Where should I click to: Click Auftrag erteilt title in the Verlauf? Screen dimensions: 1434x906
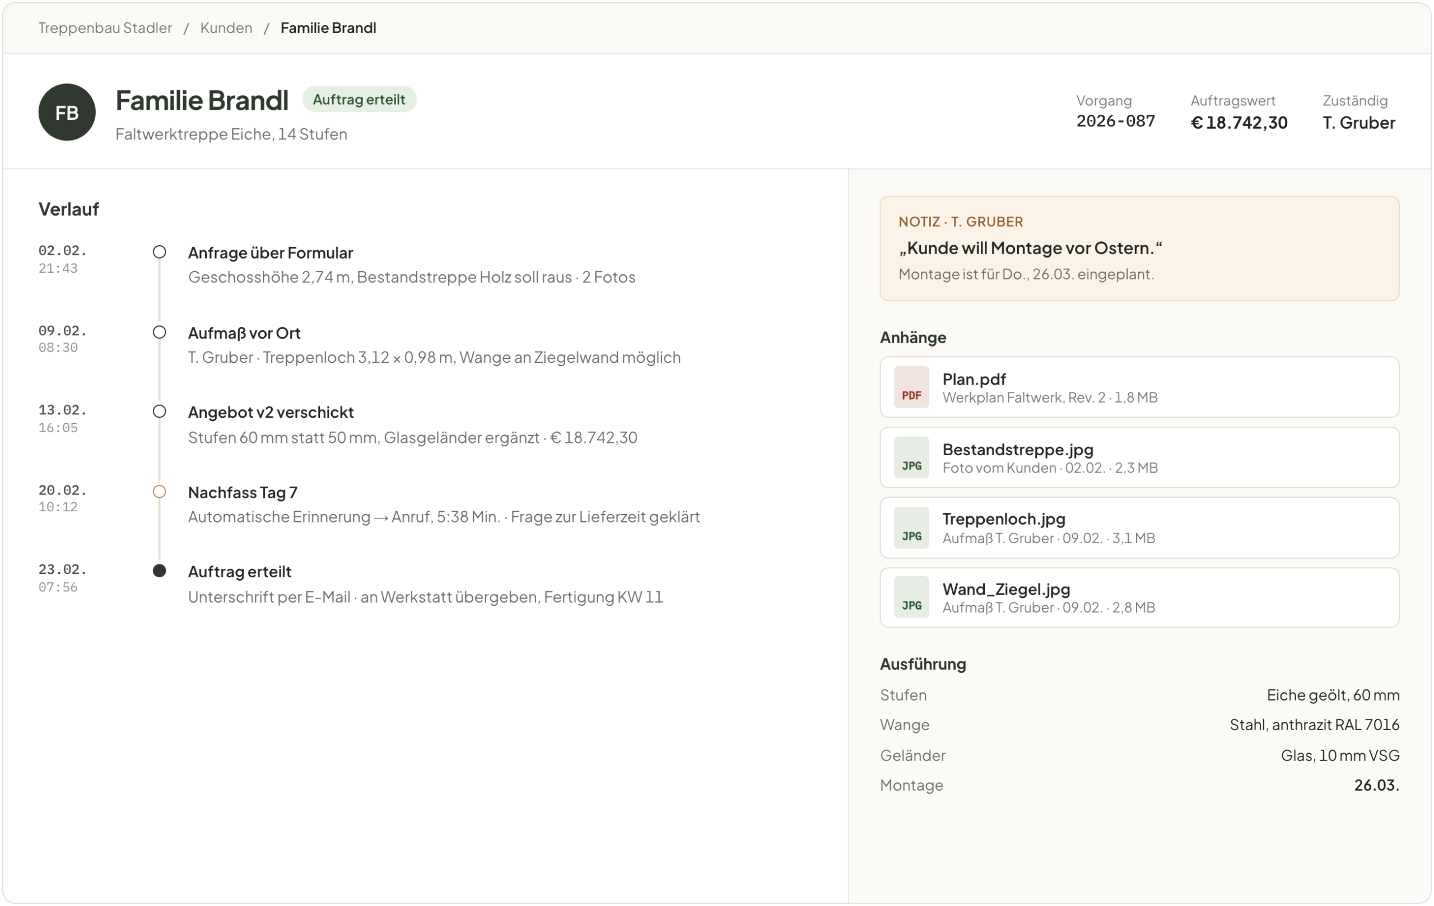239,572
